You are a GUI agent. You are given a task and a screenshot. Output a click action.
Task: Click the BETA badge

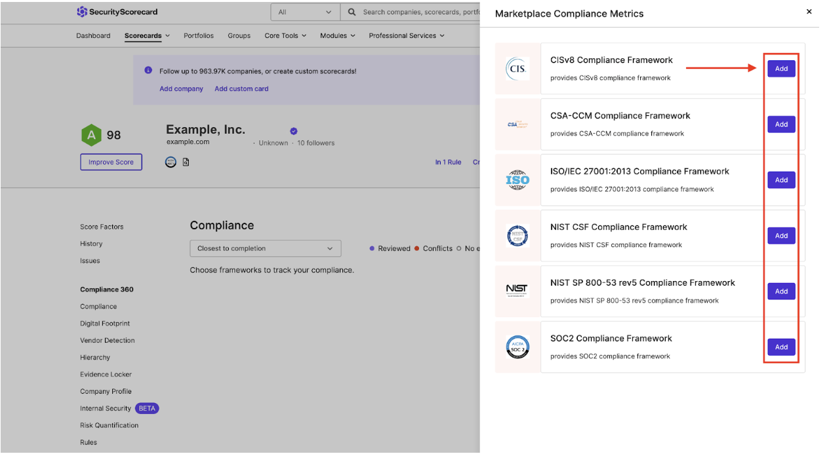tap(147, 409)
